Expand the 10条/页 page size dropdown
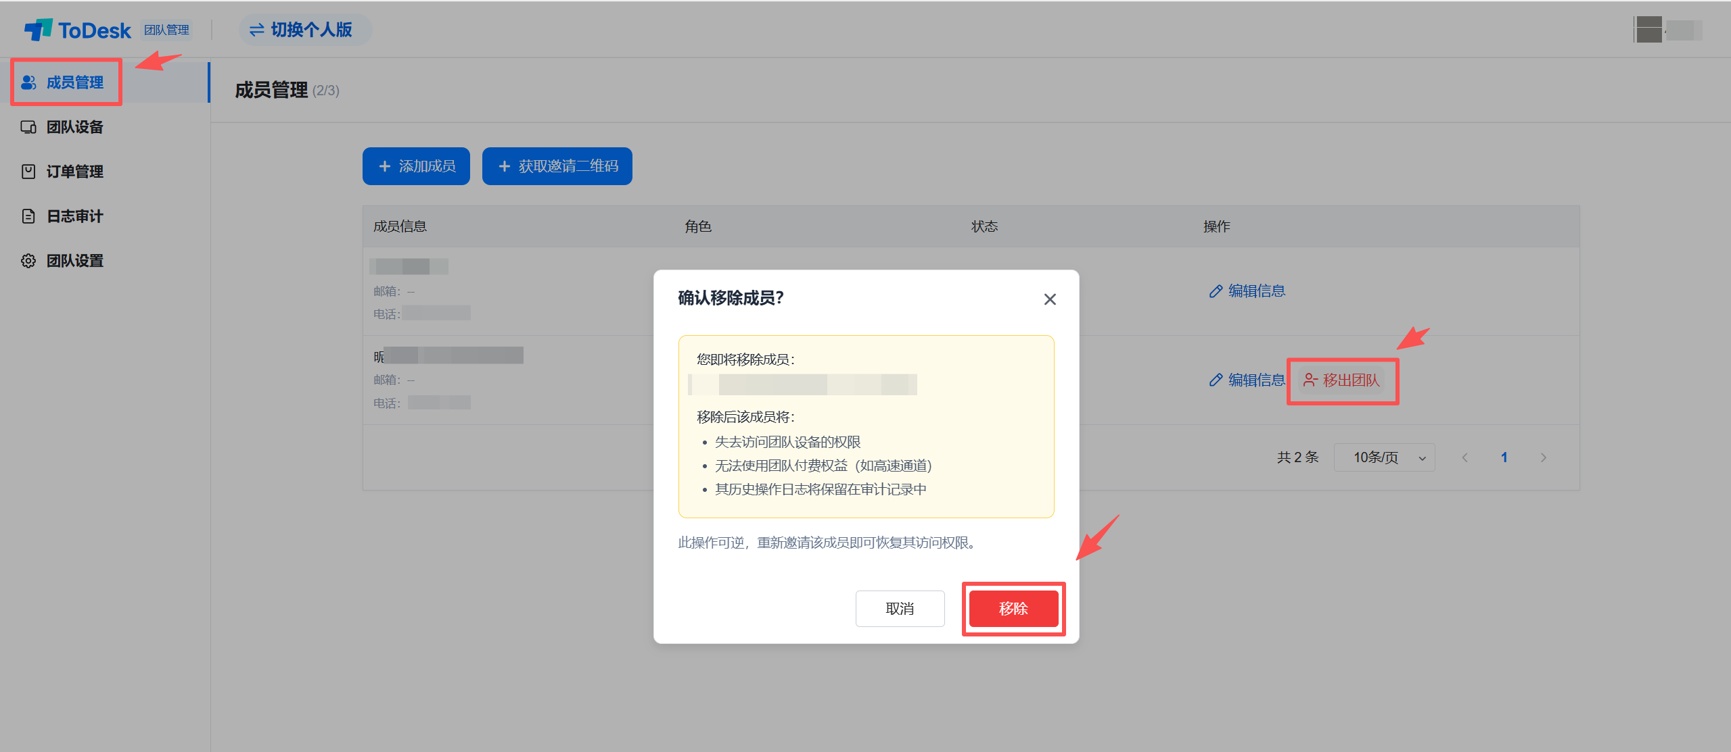 tap(1383, 457)
